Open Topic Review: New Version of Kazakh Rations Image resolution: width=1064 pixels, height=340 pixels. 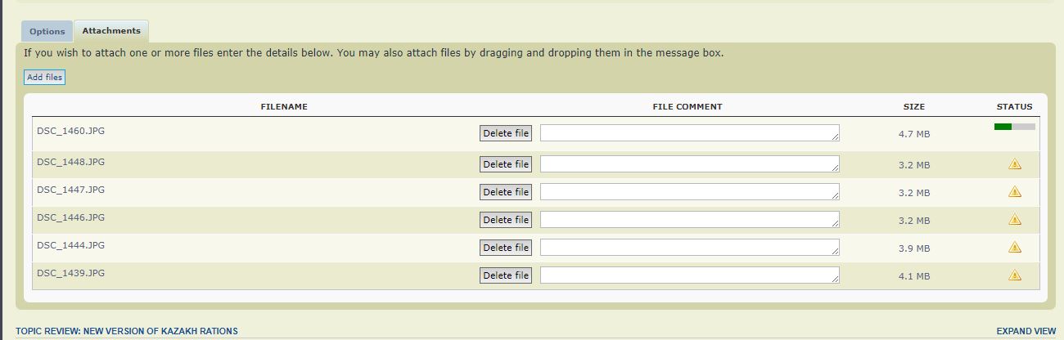point(127,331)
